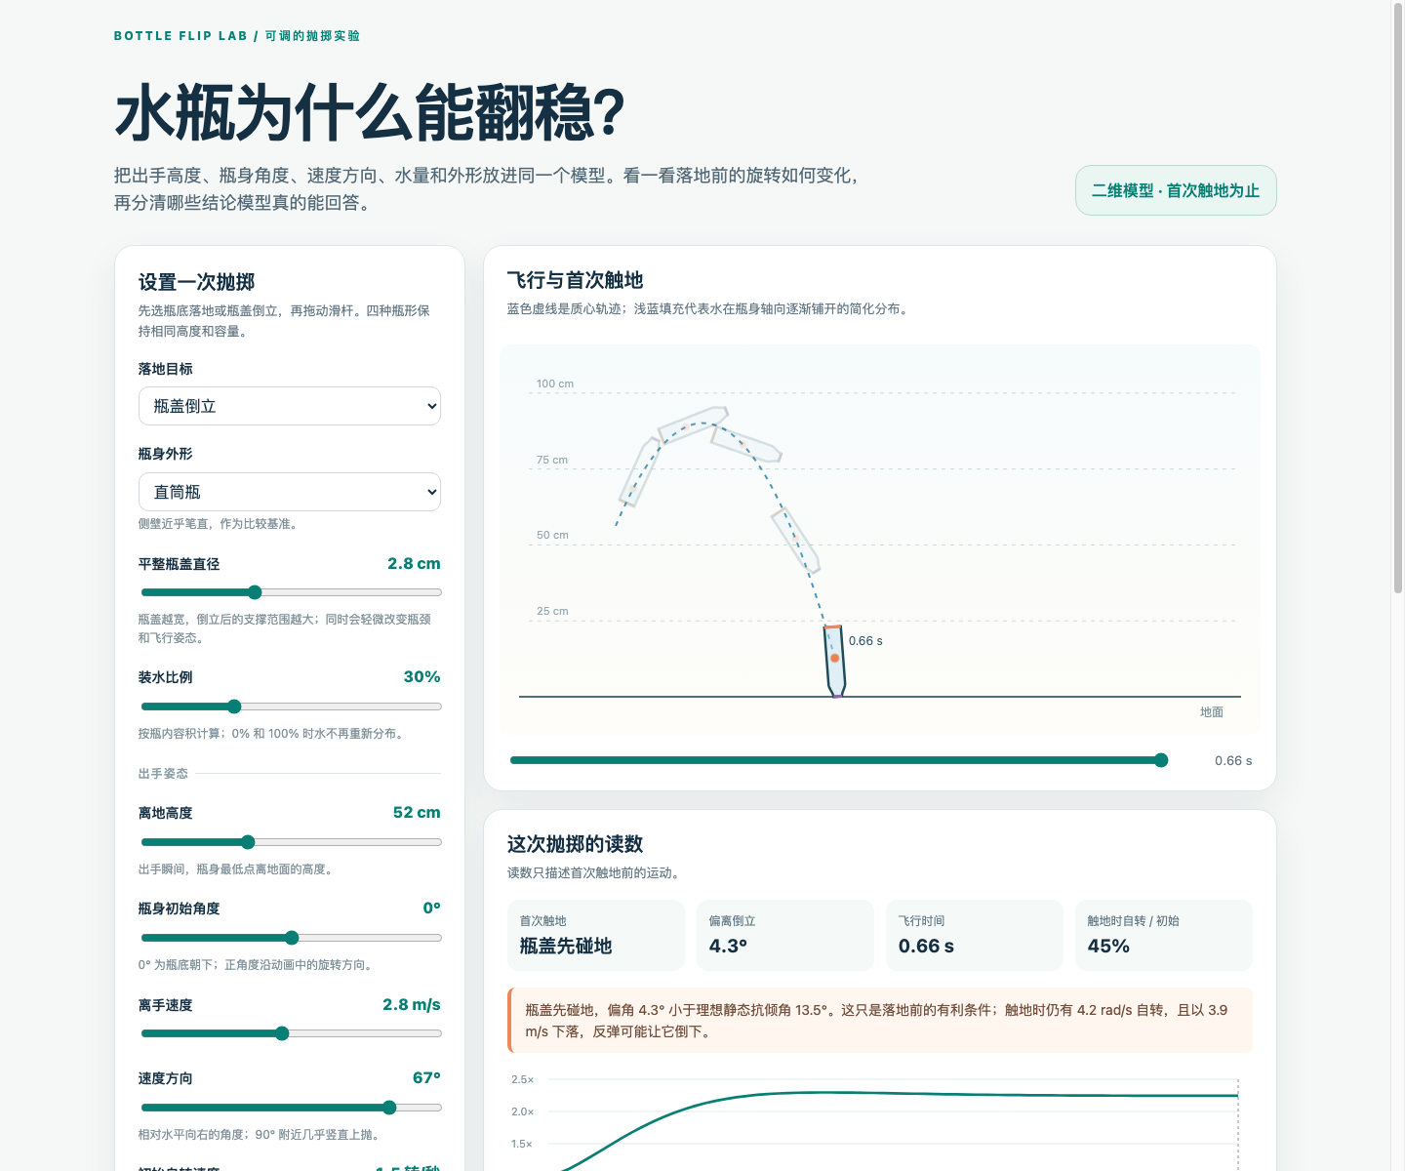Click the 2.0× label on the spin chart
The height and width of the screenshot is (1171, 1405).
[x=523, y=1111]
